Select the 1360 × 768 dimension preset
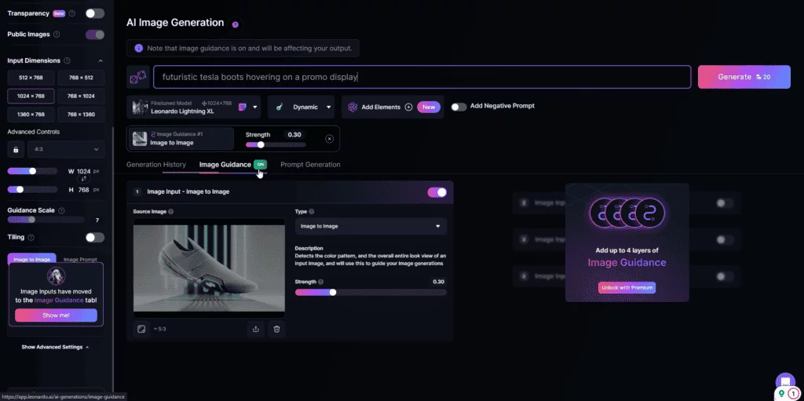Screen dimensions: 804x401 pos(31,115)
